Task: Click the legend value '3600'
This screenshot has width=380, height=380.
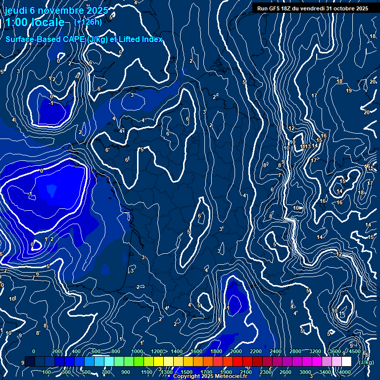Action: click(335, 351)
